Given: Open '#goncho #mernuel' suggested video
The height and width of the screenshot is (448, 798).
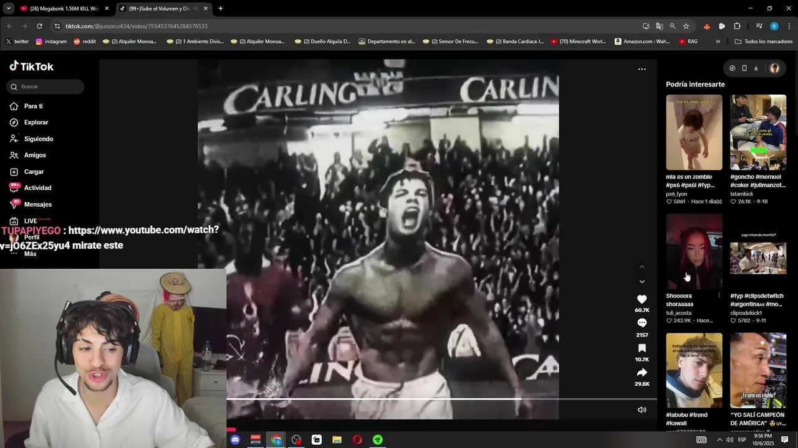Looking at the screenshot, I should 758,133.
